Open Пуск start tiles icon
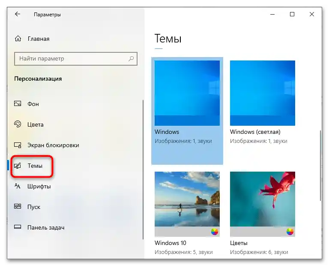 tap(18, 206)
